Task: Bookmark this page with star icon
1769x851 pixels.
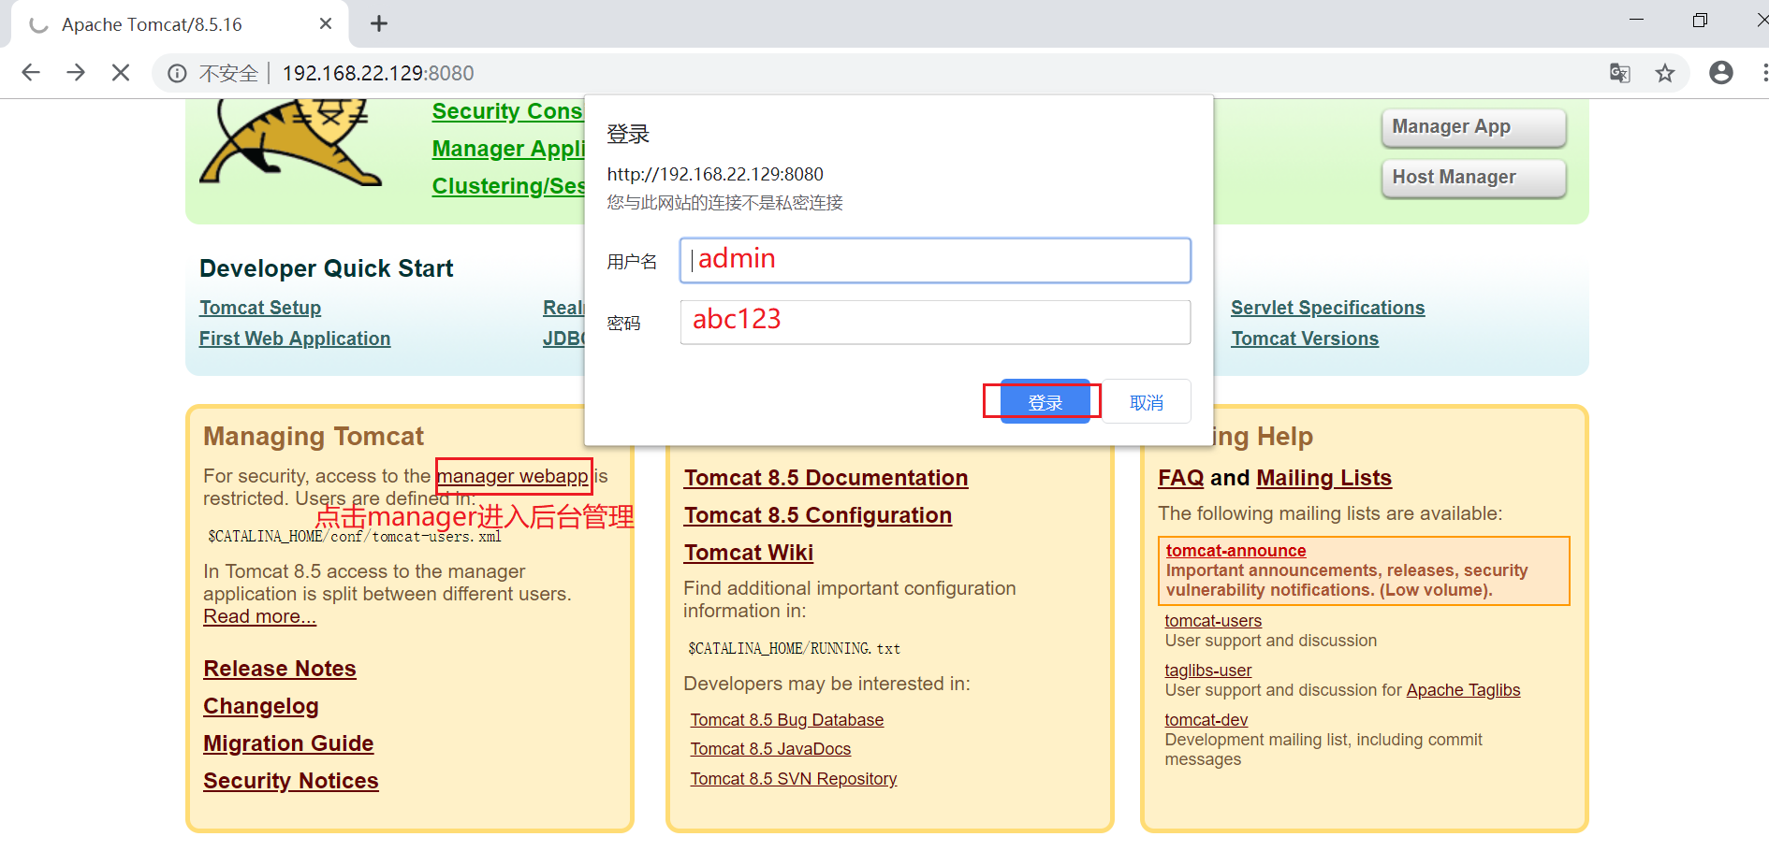Action: pos(1665,73)
